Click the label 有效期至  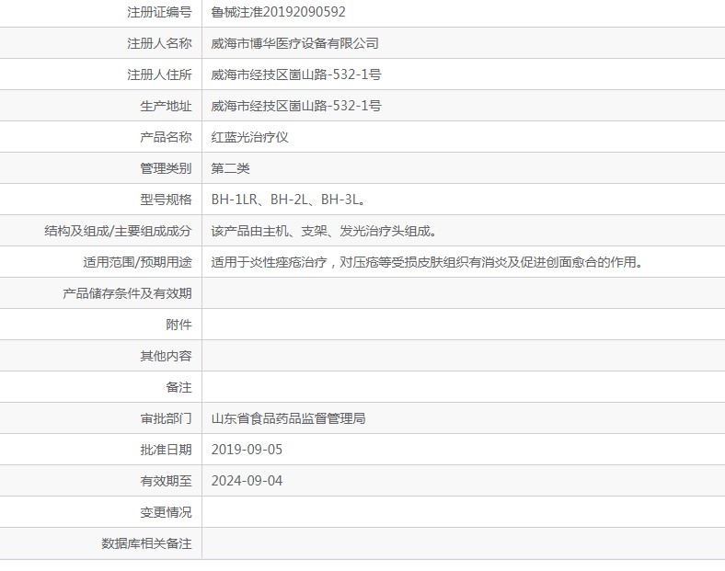(166, 481)
